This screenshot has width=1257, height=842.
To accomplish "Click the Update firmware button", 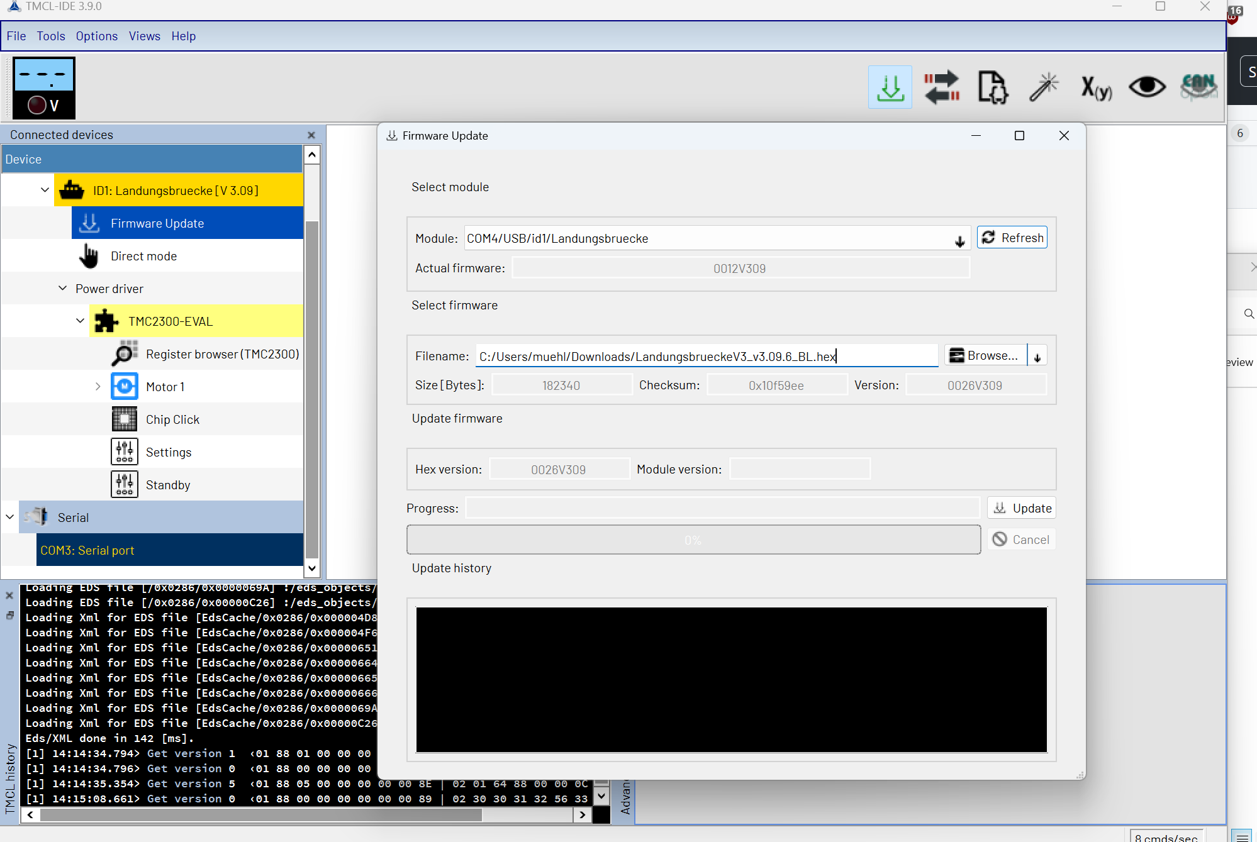I will [x=1022, y=507].
